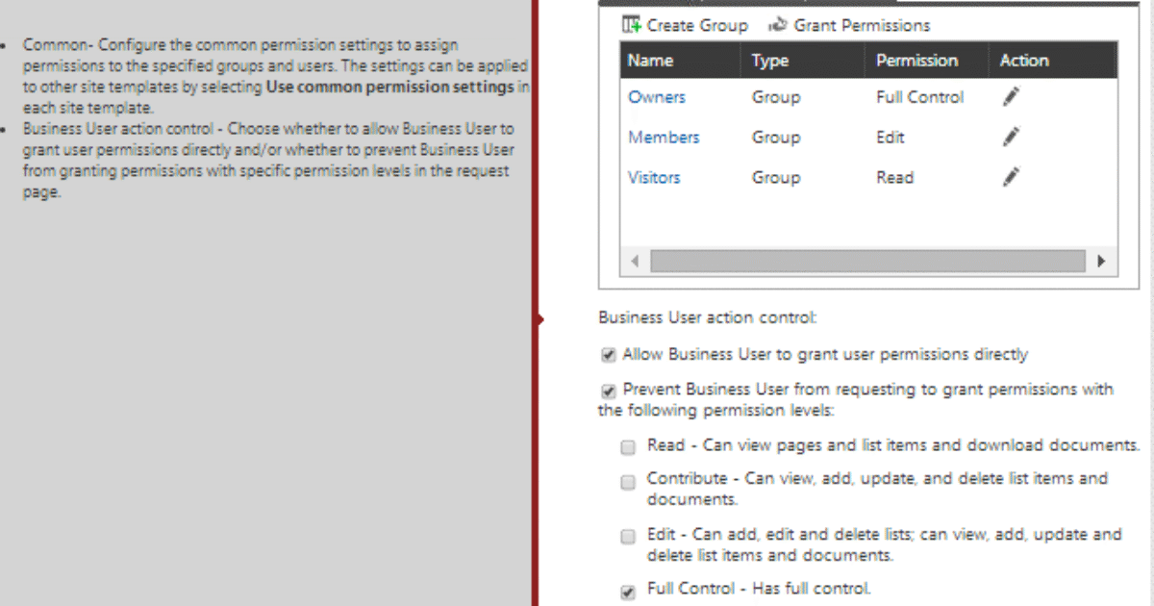
Task: Open the Visitors group link
Action: click(654, 177)
